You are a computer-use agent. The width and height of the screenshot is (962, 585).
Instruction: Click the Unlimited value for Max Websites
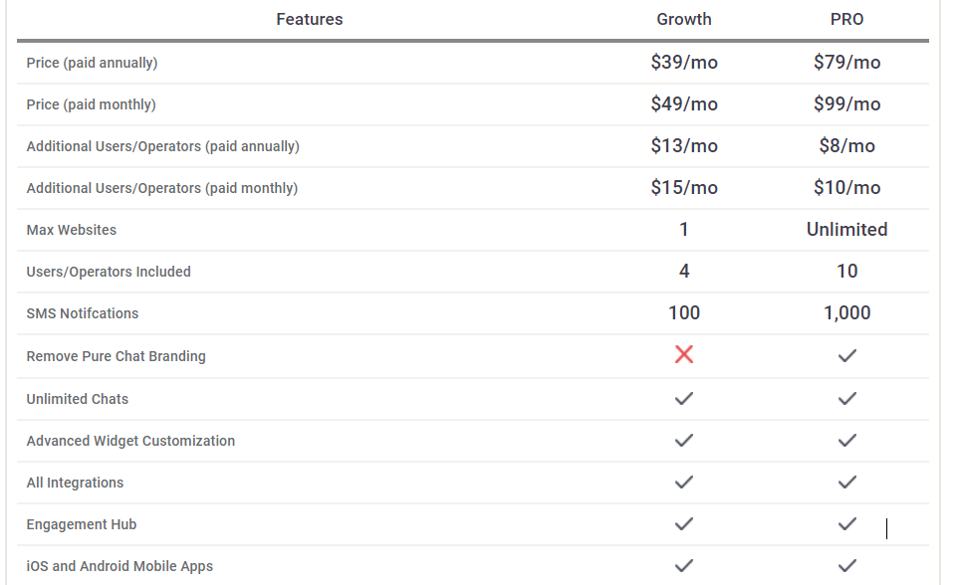(846, 230)
